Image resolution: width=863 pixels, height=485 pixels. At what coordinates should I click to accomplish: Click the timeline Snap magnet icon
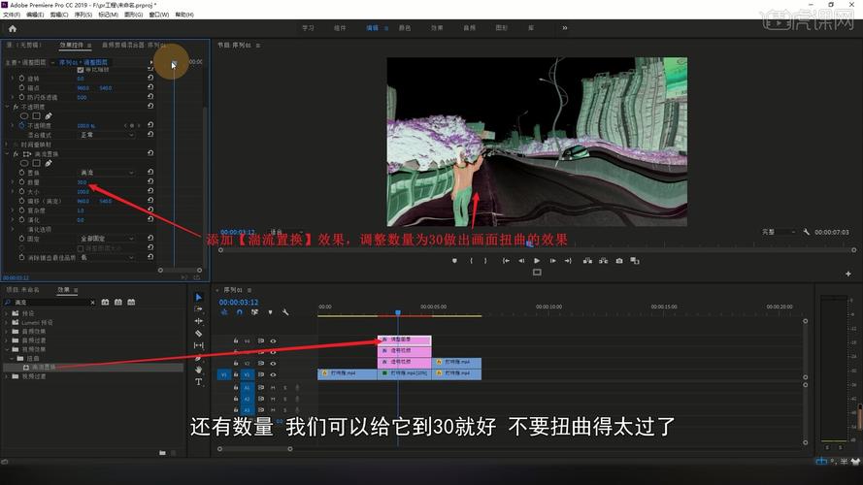point(240,312)
